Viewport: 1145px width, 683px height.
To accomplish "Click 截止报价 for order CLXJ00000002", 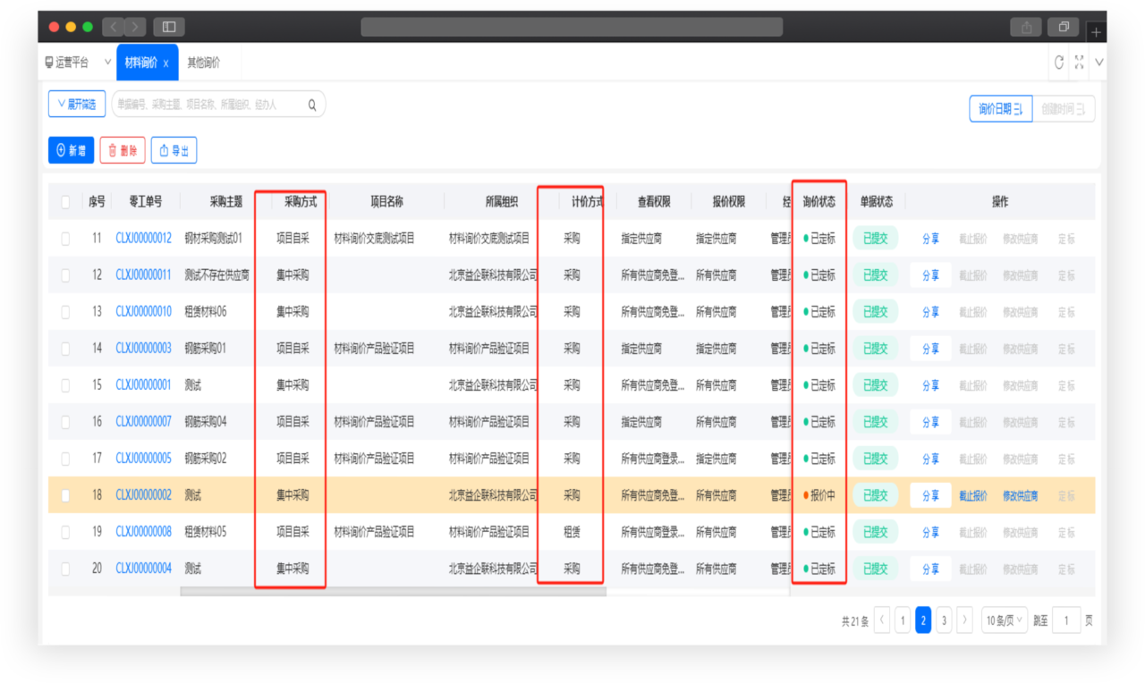I will (x=973, y=496).
